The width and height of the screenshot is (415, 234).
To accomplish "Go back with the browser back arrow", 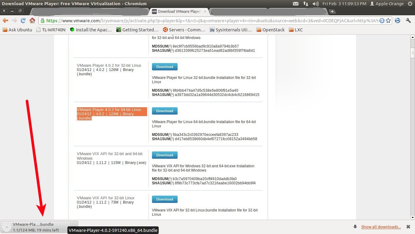I will tap(5, 20).
